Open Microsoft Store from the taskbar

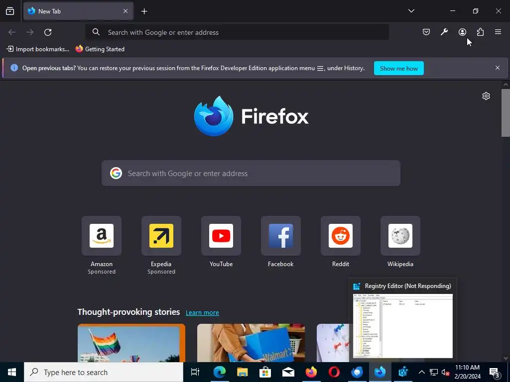(265, 372)
